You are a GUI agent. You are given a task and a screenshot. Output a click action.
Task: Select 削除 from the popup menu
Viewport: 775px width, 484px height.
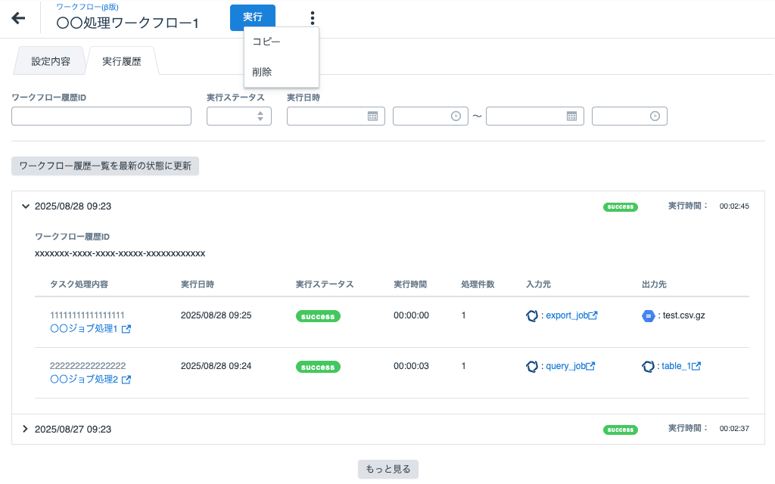point(282,72)
